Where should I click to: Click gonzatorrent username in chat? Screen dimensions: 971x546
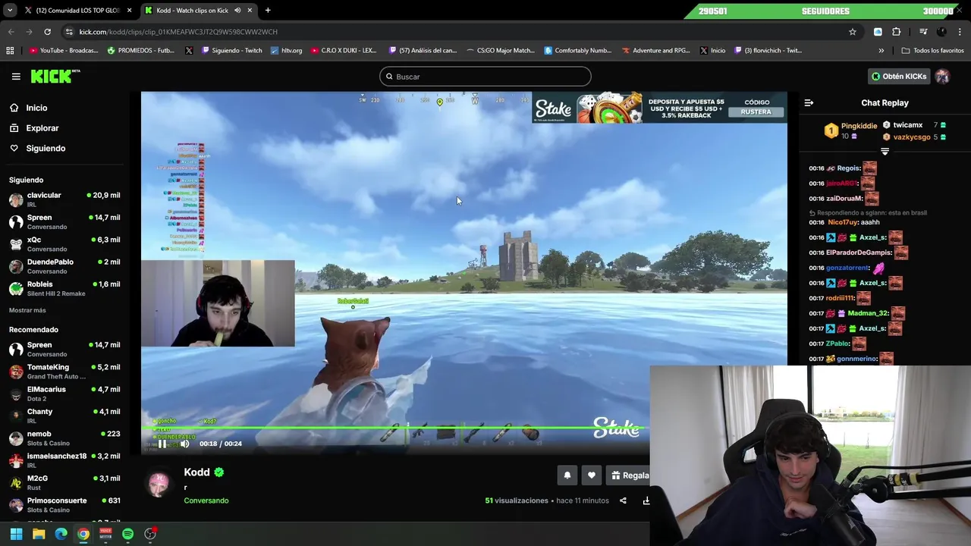tap(847, 268)
